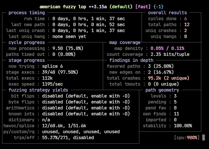Image resolution: width=209 pixels, height=149 pixels.
Task: Click cycles done value '6'
Action: (185, 19)
